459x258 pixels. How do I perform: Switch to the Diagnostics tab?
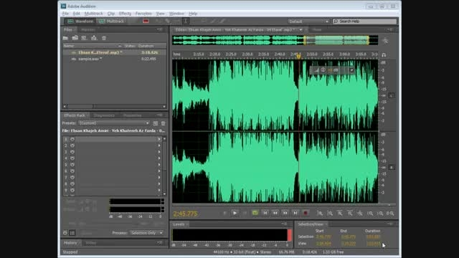(x=104, y=115)
